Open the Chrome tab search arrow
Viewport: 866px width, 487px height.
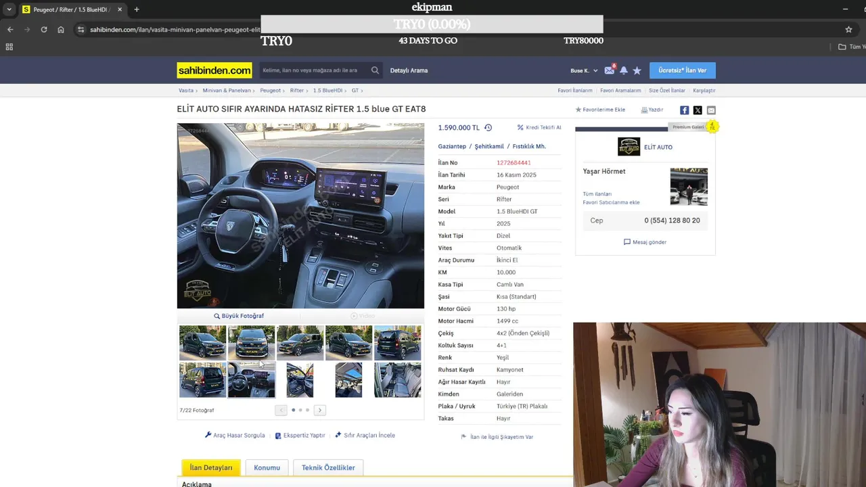pyautogui.click(x=9, y=9)
